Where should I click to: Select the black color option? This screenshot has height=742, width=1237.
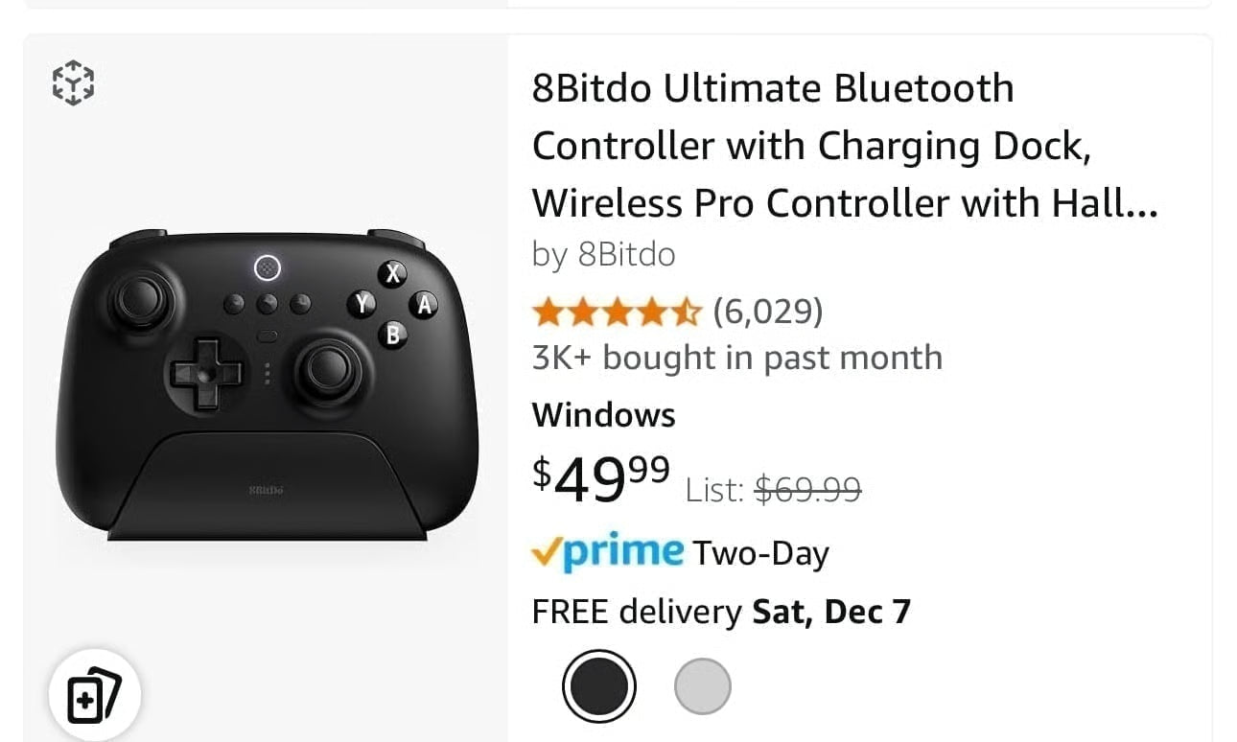click(598, 685)
